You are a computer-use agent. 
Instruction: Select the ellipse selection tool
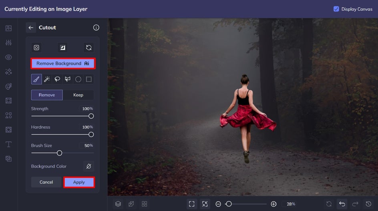pos(78,79)
